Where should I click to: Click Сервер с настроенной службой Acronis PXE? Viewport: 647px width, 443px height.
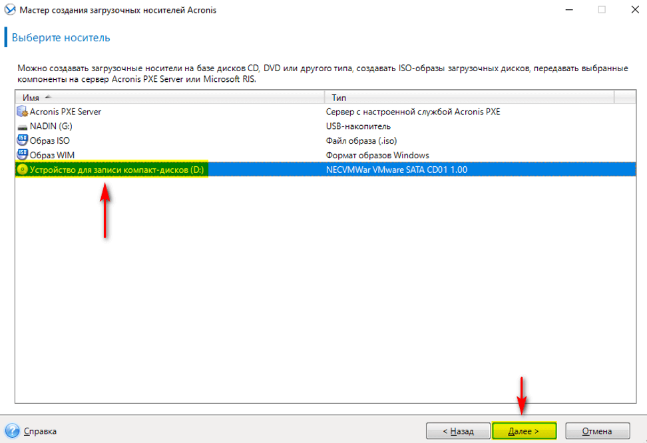413,112
